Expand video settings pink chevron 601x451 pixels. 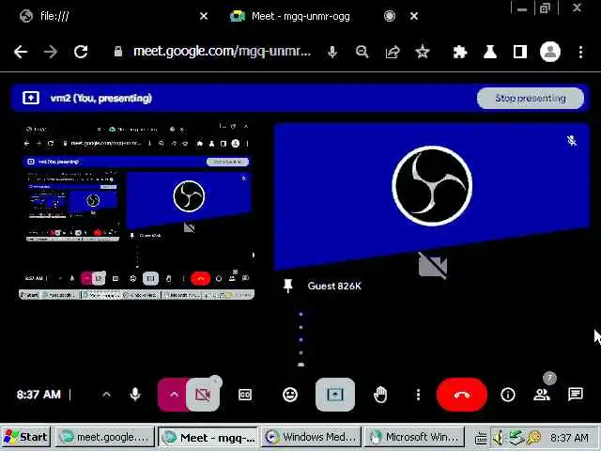coord(173,395)
